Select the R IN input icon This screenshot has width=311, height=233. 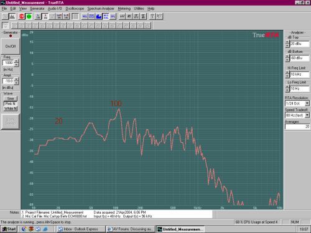[45, 16]
